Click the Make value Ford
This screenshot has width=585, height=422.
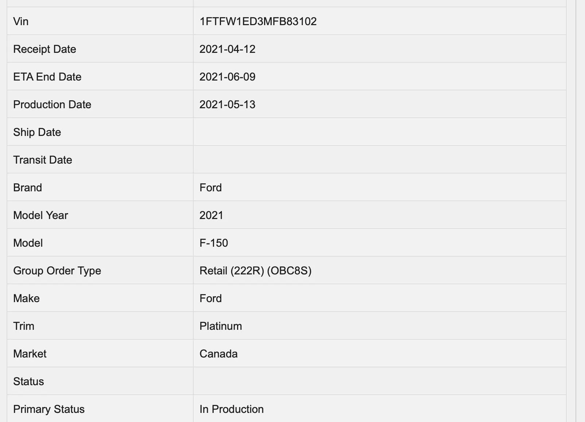(210, 298)
